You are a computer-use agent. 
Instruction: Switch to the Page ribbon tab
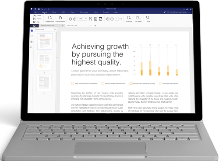(73, 12)
